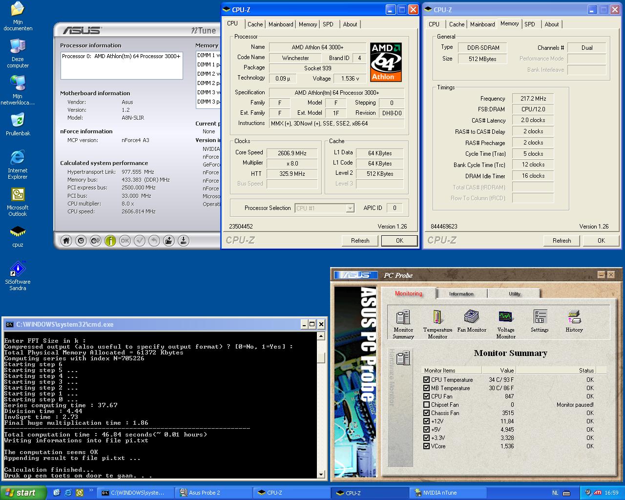Viewport: 625px width, 500px height.
Task: Click OK in the CPU-Z Memory window
Action: click(x=601, y=241)
